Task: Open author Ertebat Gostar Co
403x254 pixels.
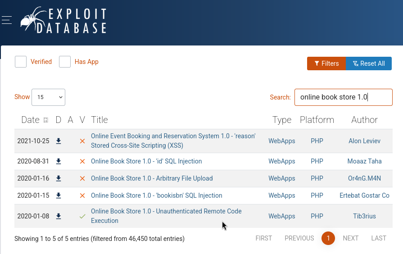Action: (x=364, y=195)
